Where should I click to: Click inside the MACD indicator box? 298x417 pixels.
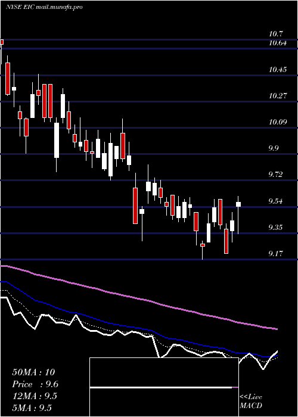[x=164, y=387]
